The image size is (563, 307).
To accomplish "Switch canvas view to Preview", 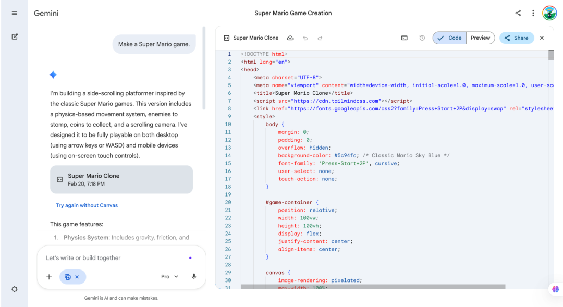I will [481, 38].
